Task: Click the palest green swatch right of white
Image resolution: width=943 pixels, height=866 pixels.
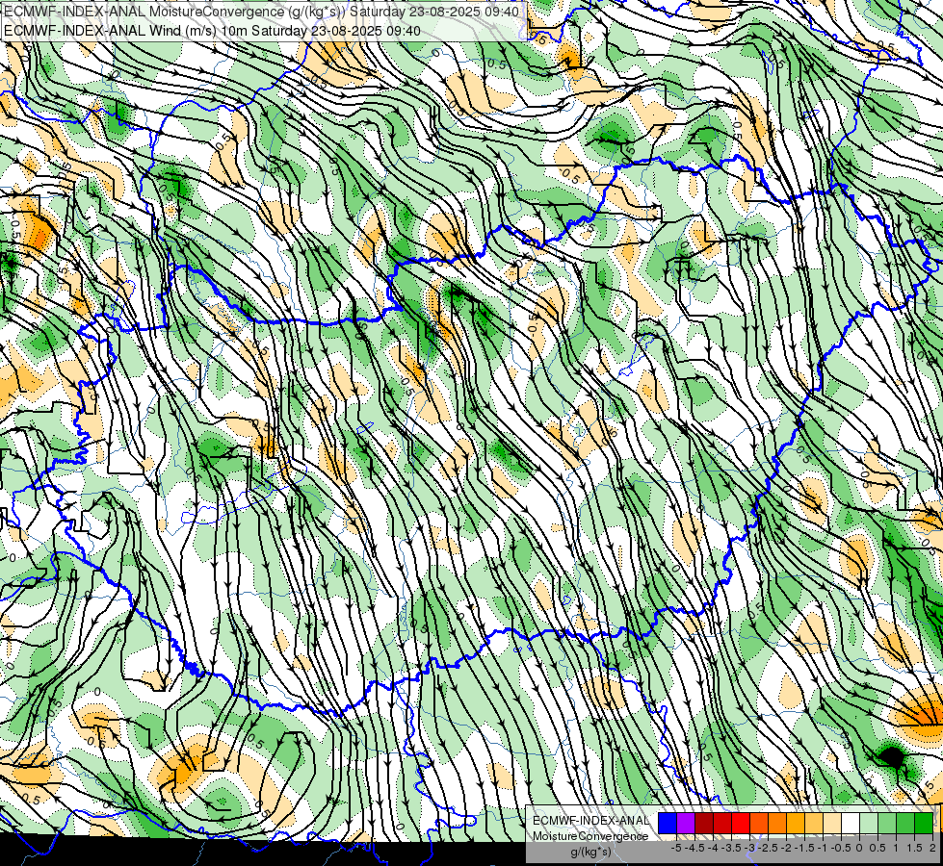Action: 869,823
